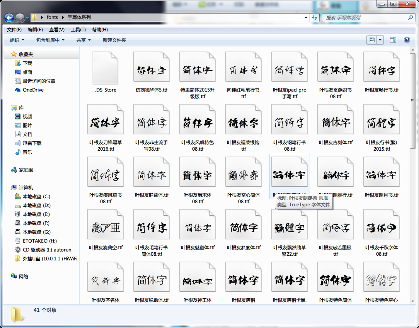Open the 包含到库中 dropdown
The height and width of the screenshot is (328, 419).
[x=50, y=40]
